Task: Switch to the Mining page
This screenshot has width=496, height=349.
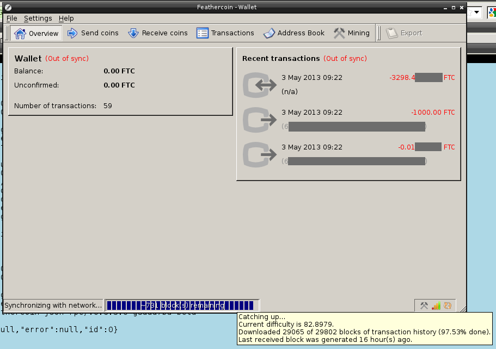Action: coord(351,33)
